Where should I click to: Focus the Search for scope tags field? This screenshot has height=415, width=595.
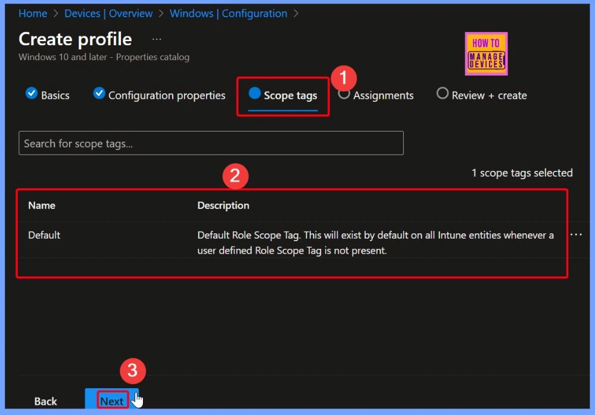(x=211, y=143)
